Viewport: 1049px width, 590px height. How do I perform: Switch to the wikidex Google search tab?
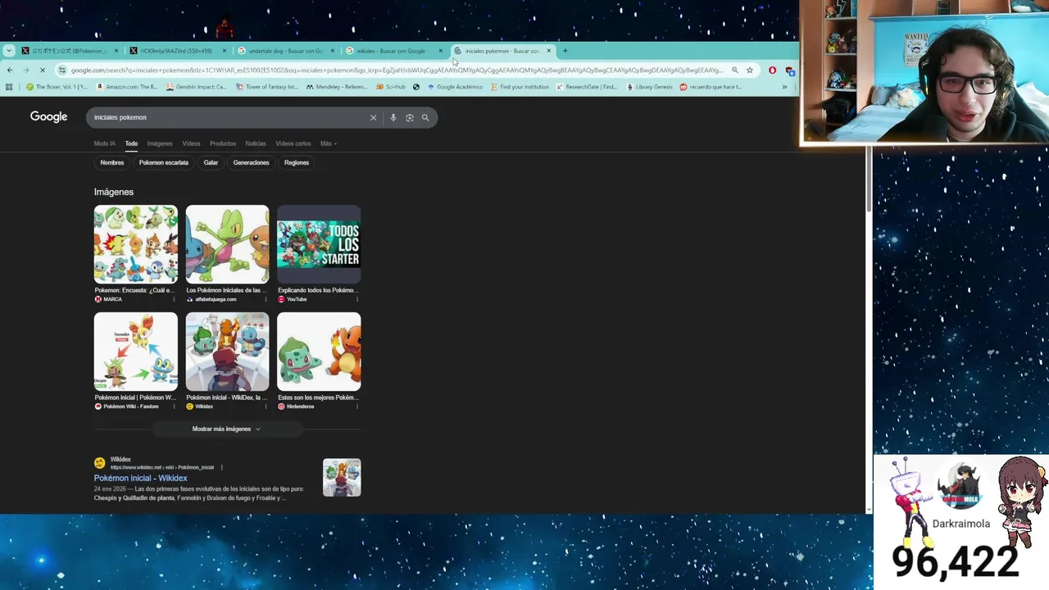pyautogui.click(x=393, y=51)
